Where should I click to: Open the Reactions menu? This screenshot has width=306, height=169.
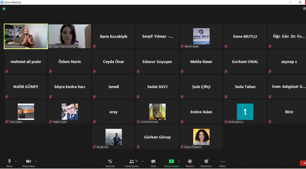pos(206,163)
